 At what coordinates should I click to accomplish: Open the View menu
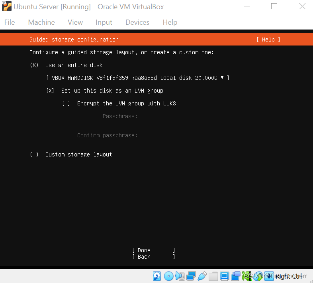click(x=75, y=22)
